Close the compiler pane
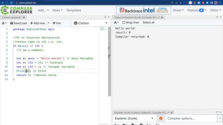 coord(221,112)
